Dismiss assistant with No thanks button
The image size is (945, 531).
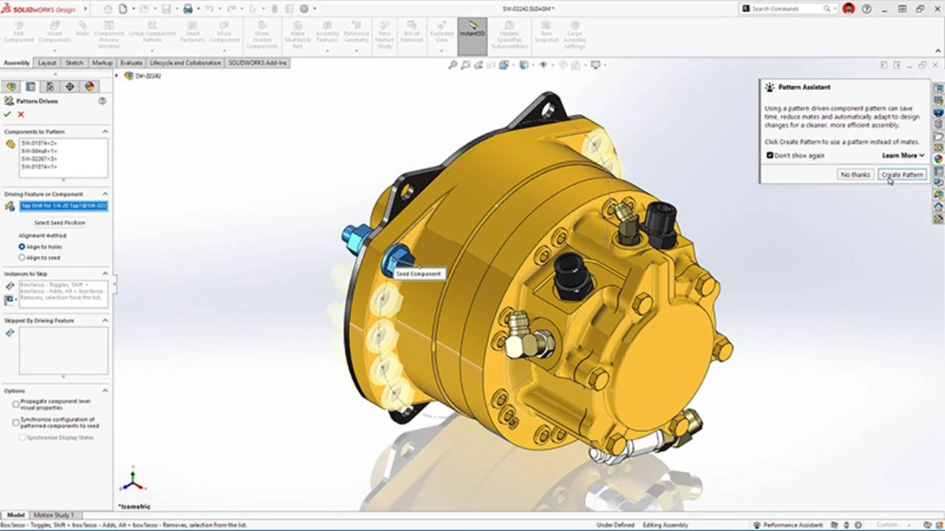[855, 175]
